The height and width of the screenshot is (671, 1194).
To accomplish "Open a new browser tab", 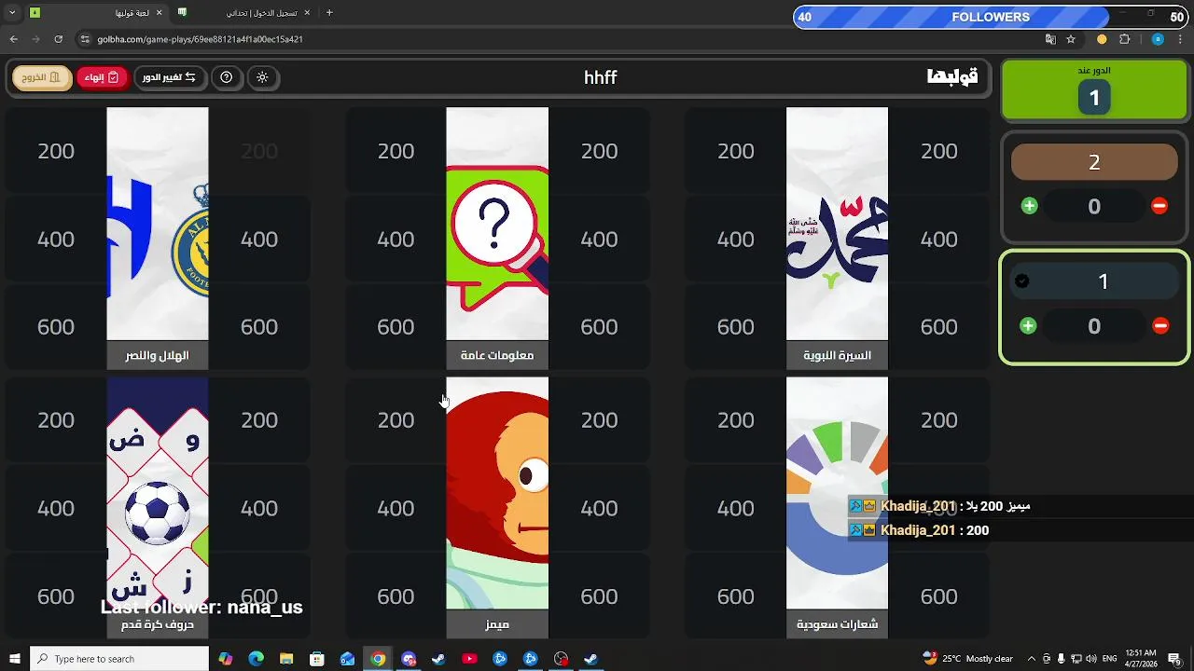I will coord(329,13).
